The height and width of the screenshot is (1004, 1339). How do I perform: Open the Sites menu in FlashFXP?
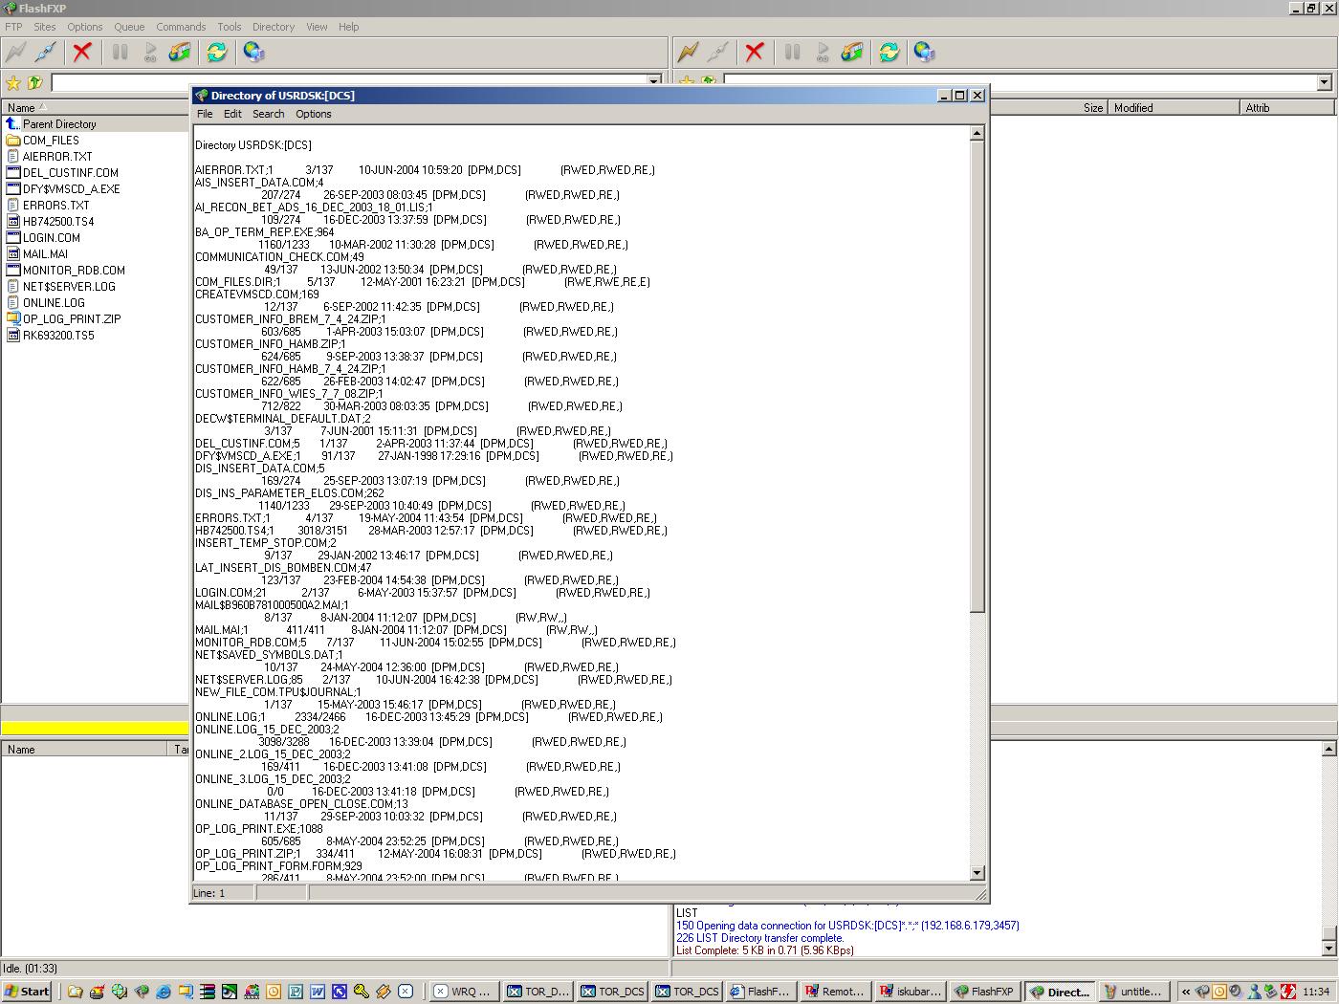tap(44, 27)
